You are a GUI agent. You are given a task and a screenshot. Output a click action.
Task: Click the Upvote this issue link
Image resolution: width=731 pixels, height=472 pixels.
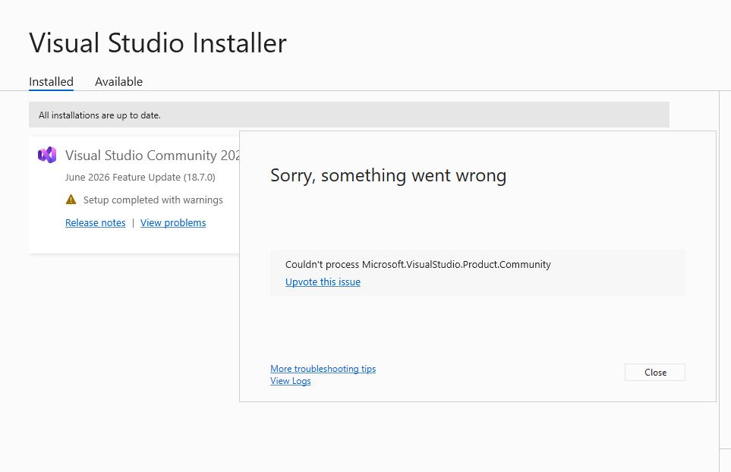click(323, 282)
